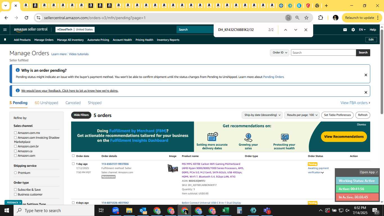Open Chrome tab search chevron
The width and height of the screenshot is (384, 216).
pos(5,6)
